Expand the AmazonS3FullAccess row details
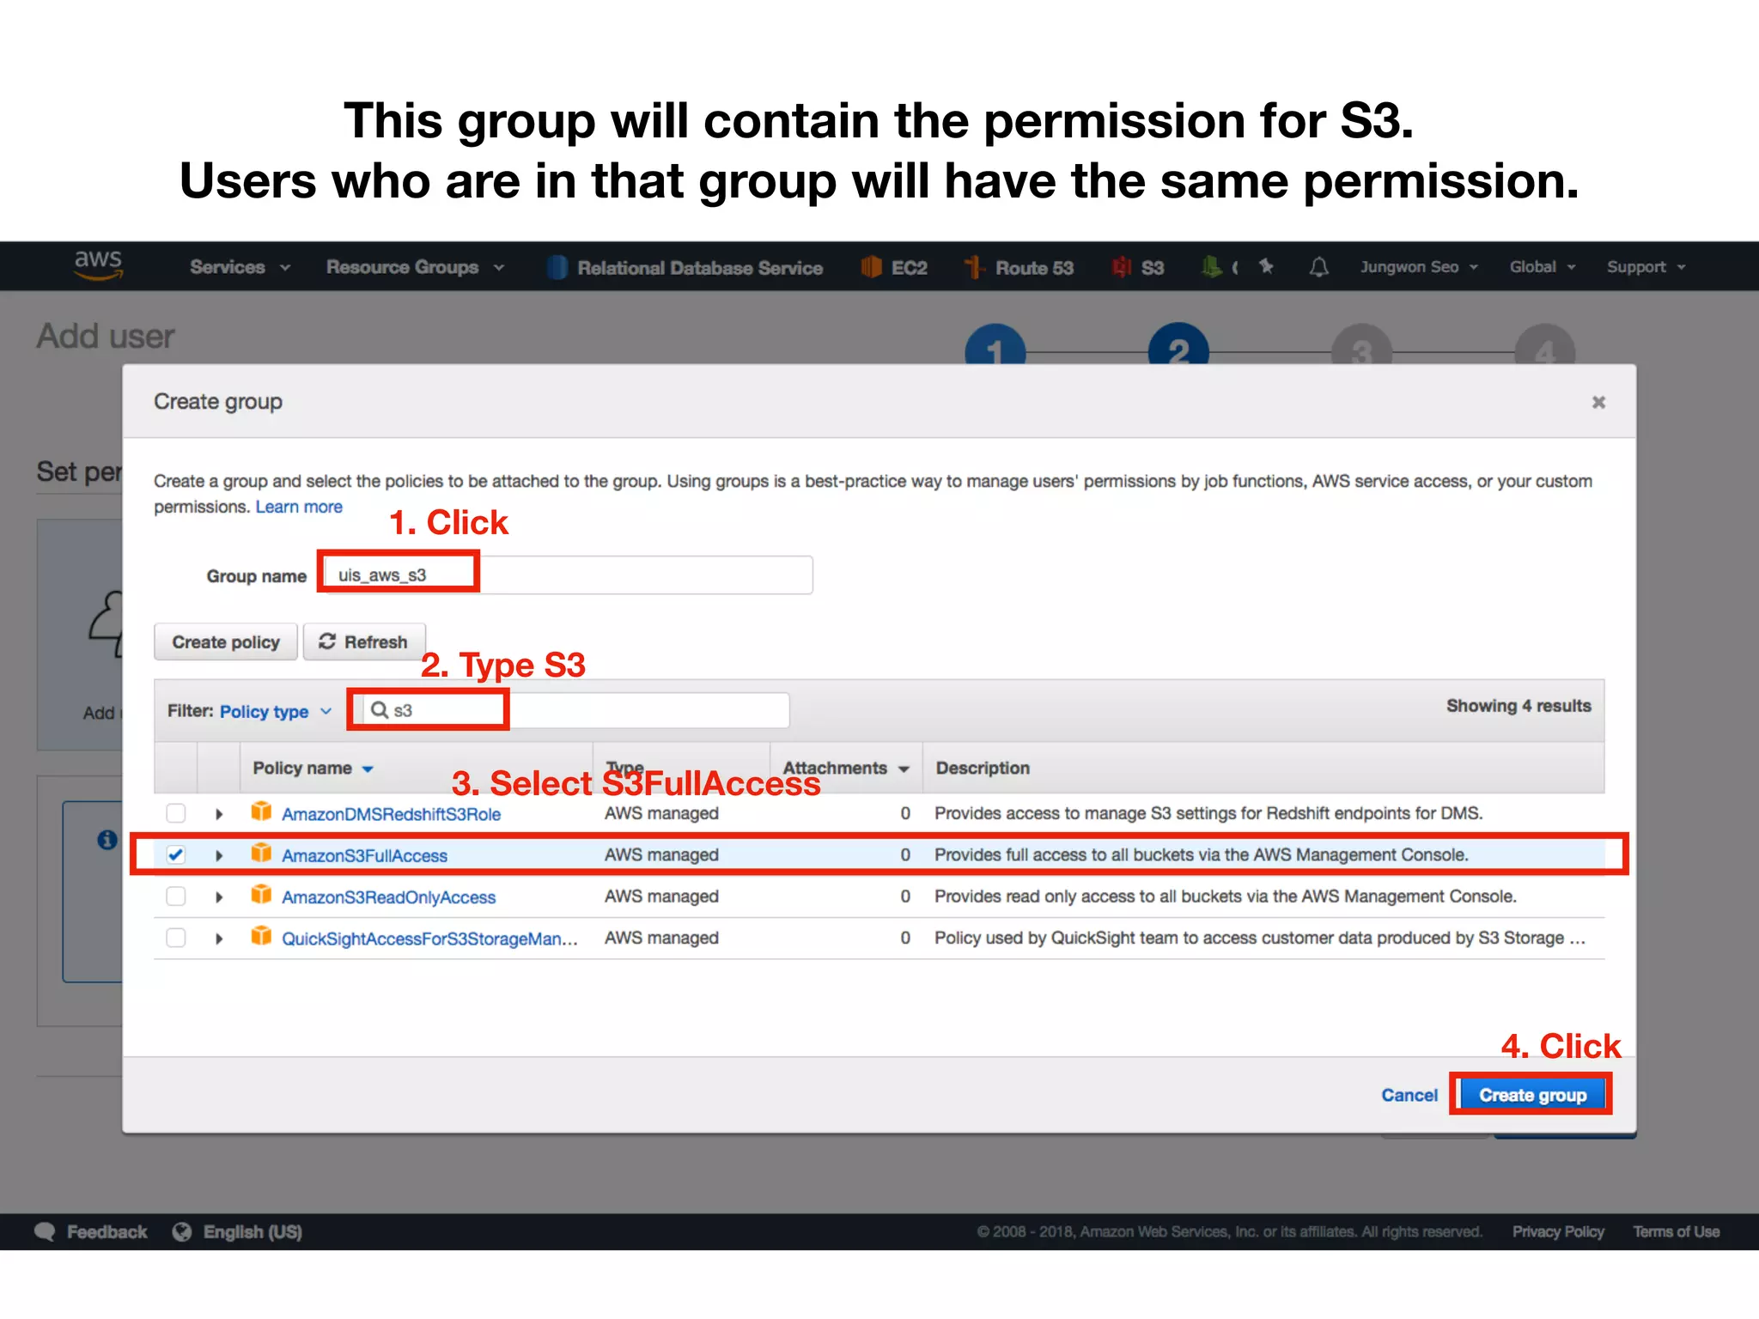Screen dimensions: 1759x1319 point(219,855)
